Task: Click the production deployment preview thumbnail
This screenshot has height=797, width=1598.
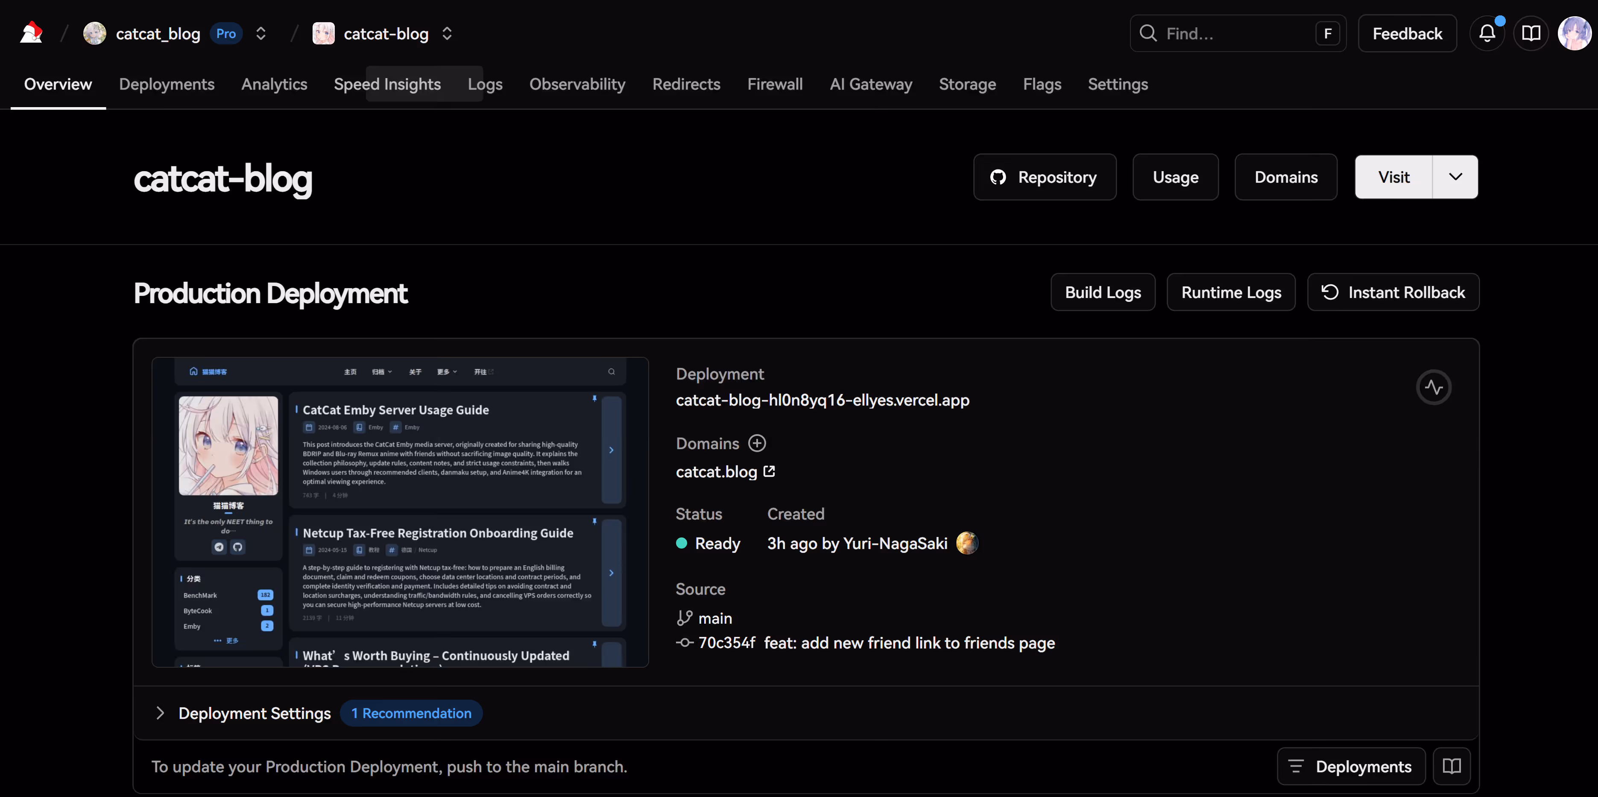Action: click(400, 512)
